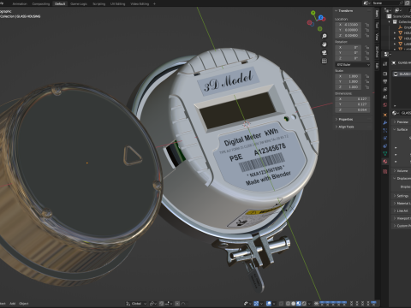Open the World properties tab icon
411x308 pixels.
385,104
